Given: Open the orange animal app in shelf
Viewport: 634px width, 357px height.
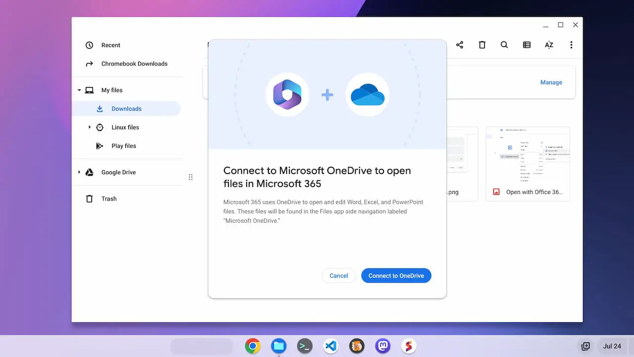Looking at the screenshot, I should pos(357,346).
